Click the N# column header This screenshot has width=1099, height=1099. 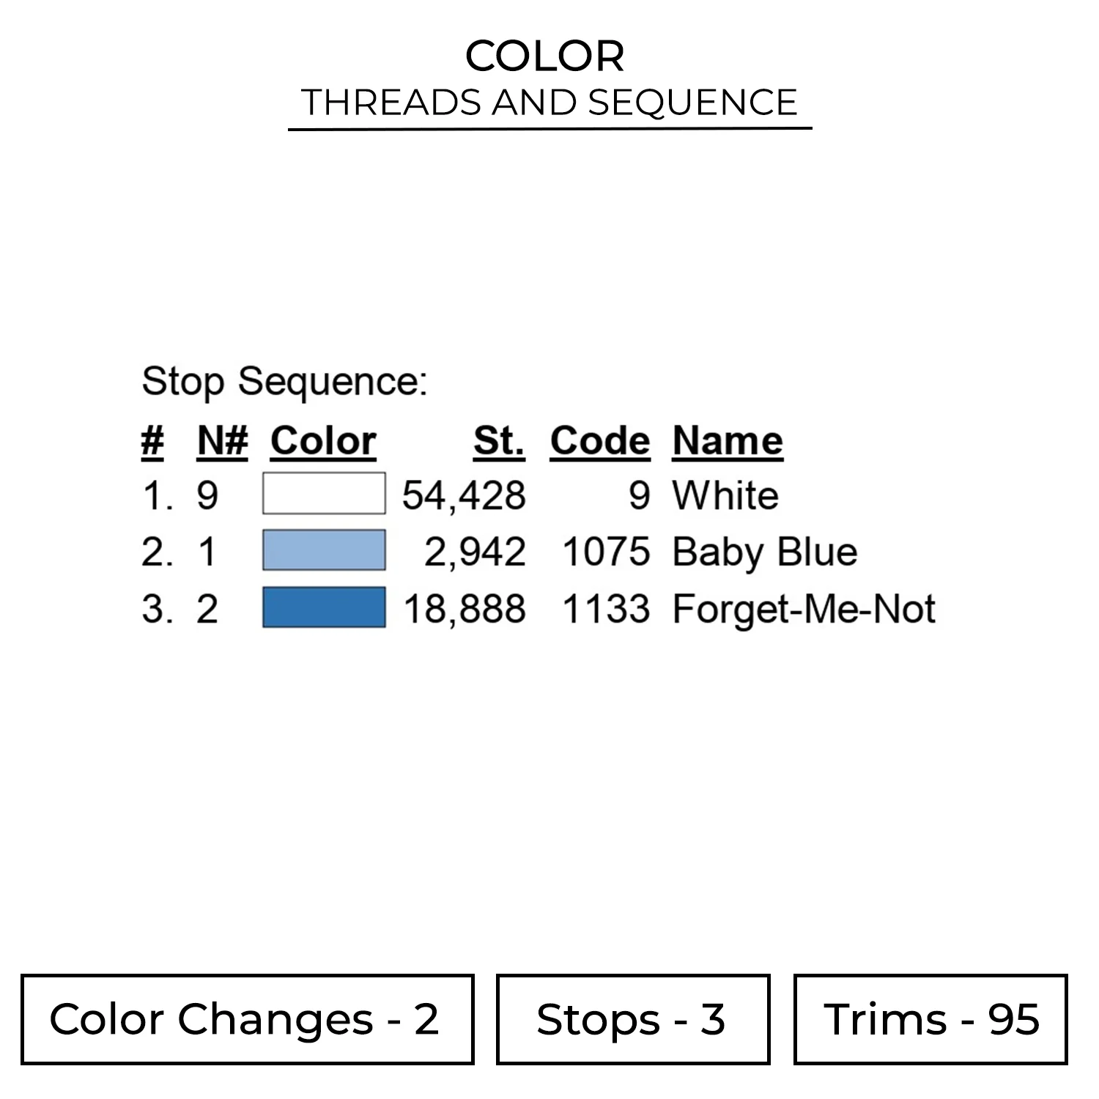[223, 441]
